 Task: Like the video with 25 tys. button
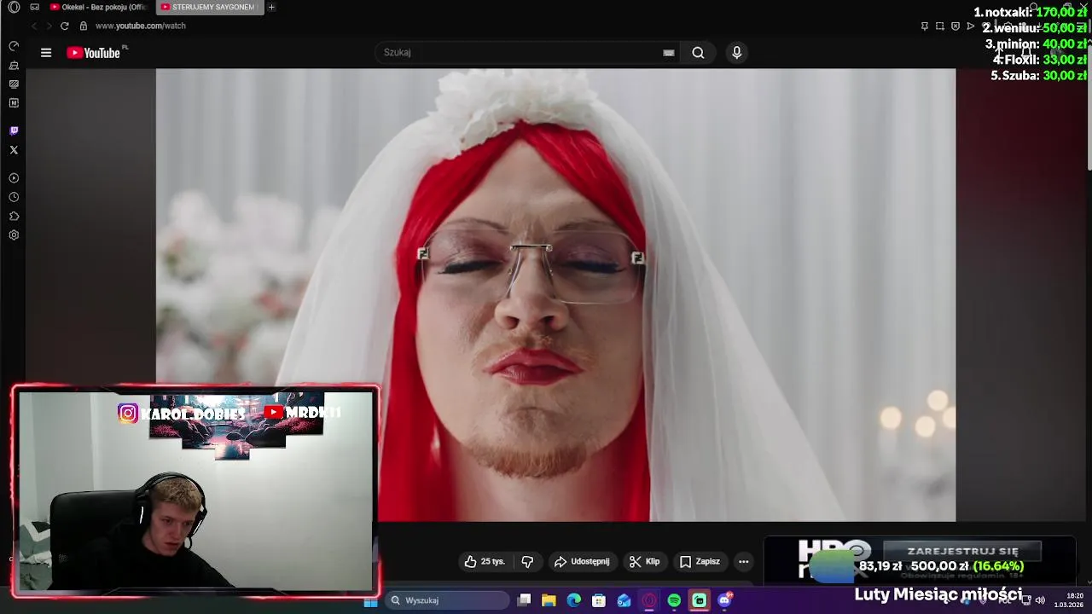pos(484,562)
